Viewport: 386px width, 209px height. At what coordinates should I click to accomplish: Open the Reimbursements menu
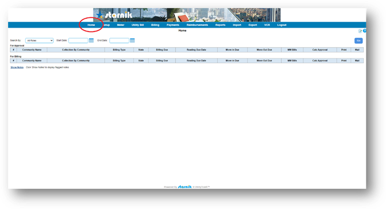[197, 25]
